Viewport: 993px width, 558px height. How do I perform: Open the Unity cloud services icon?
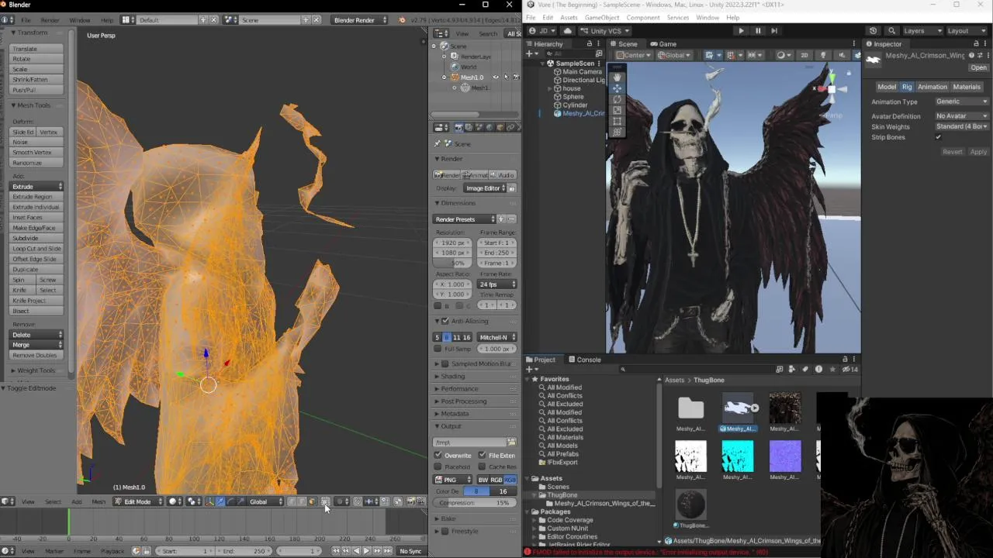click(567, 31)
